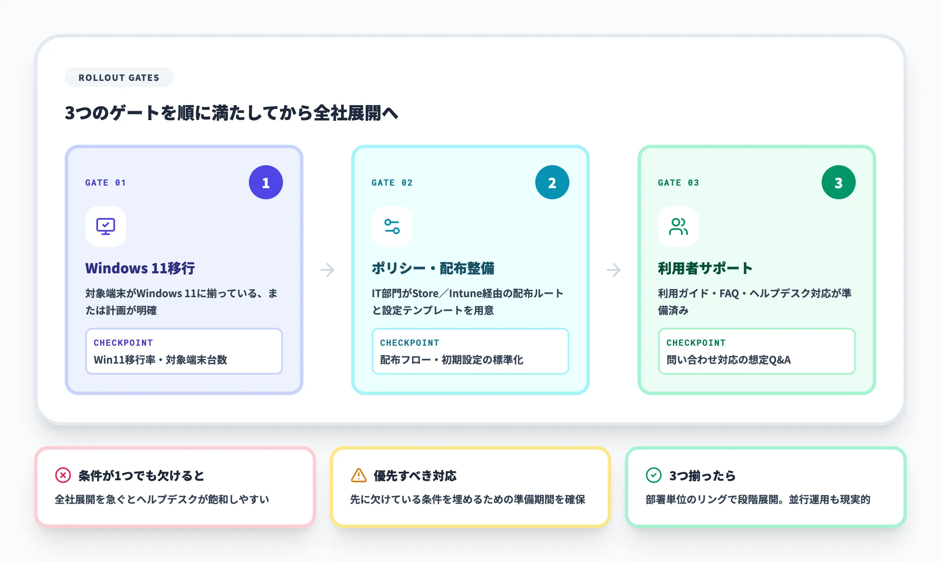
Task: Select the GATE 01 label
Action: 106,183
